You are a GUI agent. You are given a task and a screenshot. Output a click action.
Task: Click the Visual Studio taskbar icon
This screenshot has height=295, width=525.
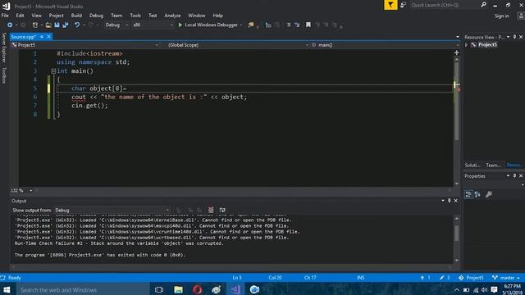click(x=235, y=289)
